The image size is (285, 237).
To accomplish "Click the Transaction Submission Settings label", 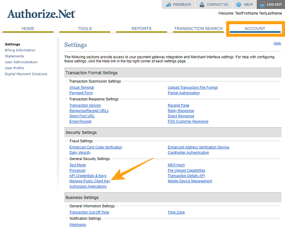I will point(95,81).
